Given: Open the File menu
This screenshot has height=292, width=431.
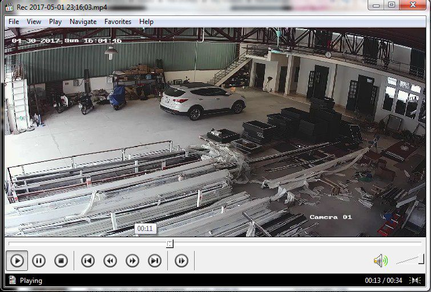Looking at the screenshot, I should click(x=14, y=22).
